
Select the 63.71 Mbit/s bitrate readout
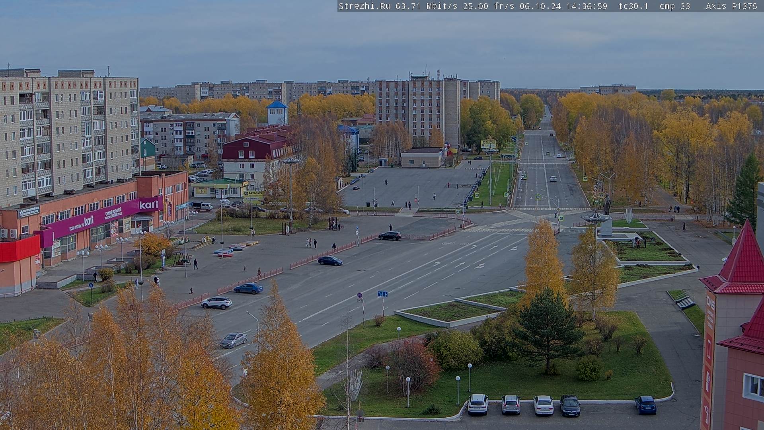(428, 6)
